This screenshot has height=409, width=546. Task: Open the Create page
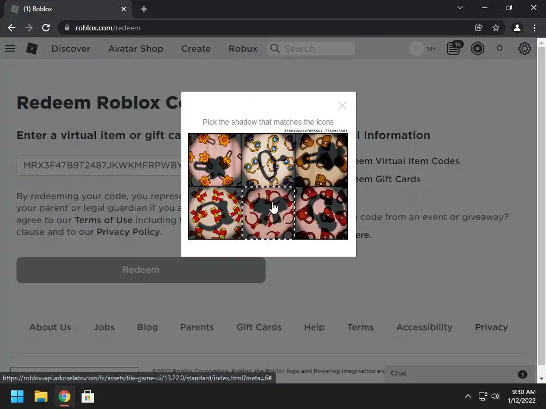pyautogui.click(x=196, y=48)
